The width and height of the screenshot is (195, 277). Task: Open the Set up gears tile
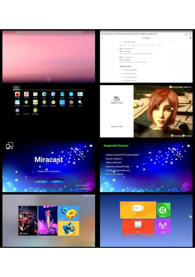(69, 213)
